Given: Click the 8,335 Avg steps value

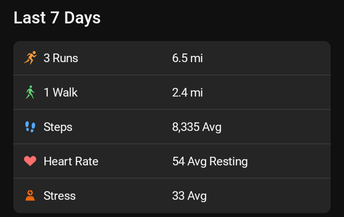Looking at the screenshot, I should [x=197, y=127].
